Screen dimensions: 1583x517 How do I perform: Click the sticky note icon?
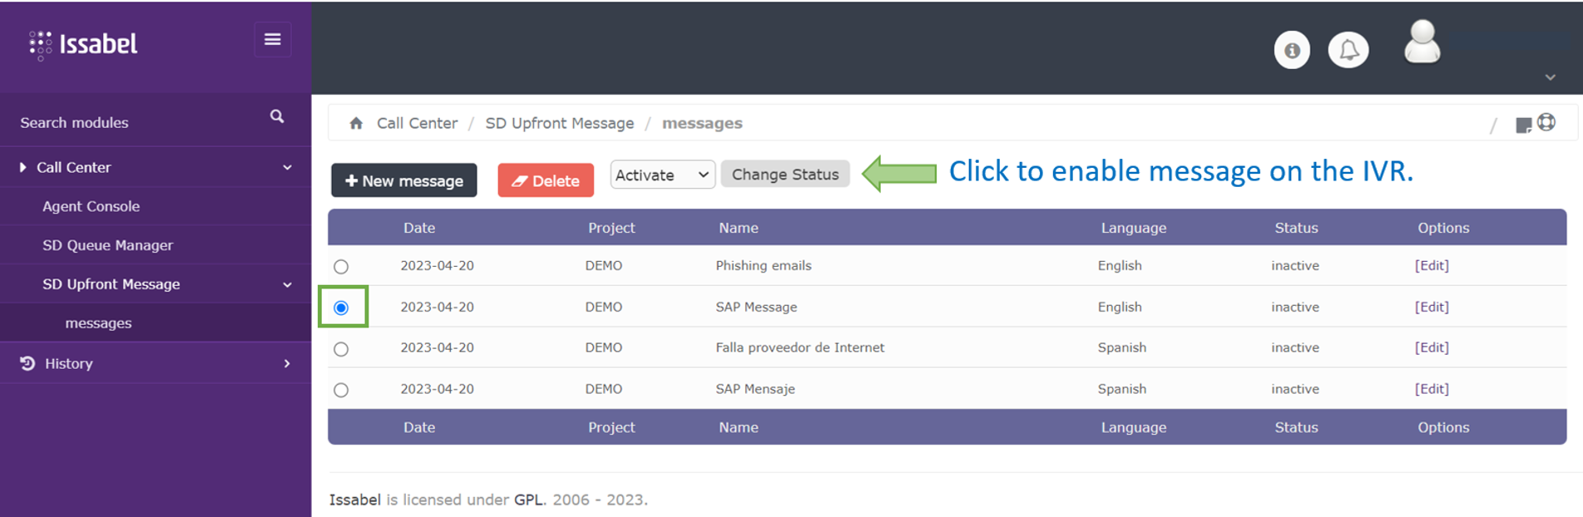click(1523, 125)
